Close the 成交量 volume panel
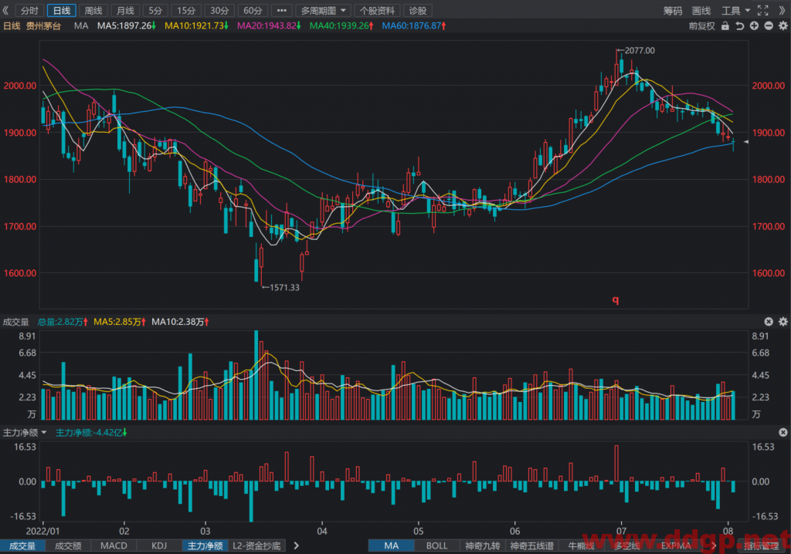Image resolution: width=791 pixels, height=554 pixels. click(x=769, y=322)
